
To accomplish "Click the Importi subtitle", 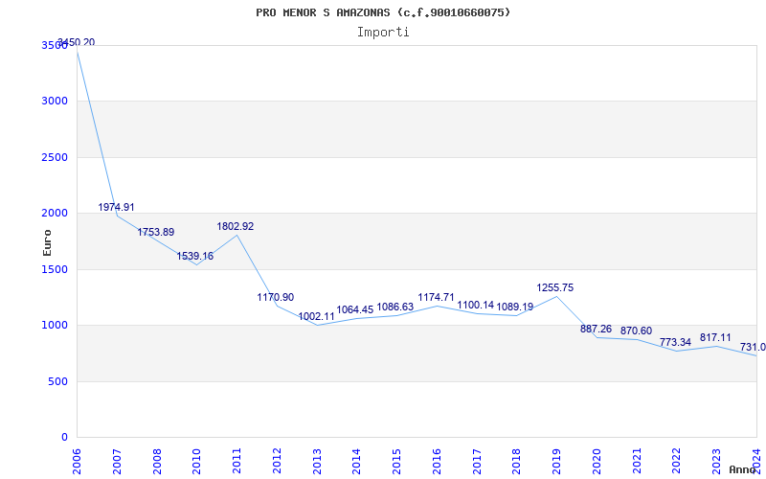I will pyautogui.click(x=383, y=33).
